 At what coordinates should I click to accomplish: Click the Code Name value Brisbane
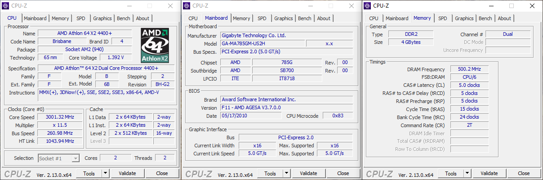tap(61, 41)
